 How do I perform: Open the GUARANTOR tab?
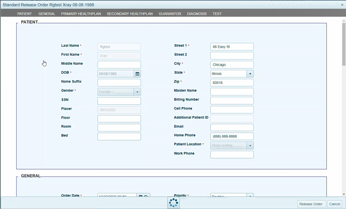[x=170, y=14]
